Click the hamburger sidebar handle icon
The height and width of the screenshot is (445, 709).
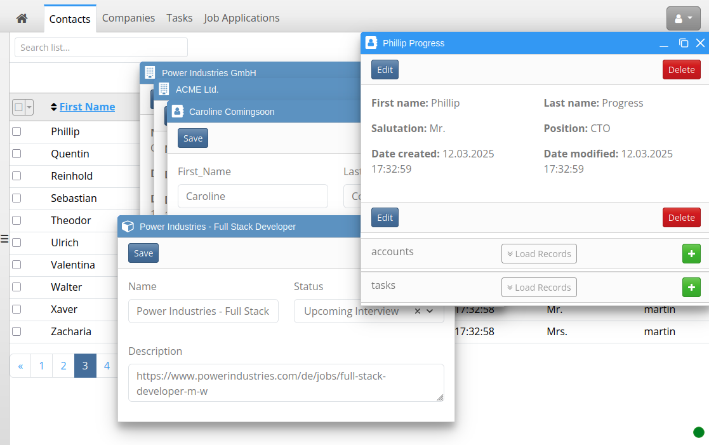pyautogui.click(x=4, y=239)
